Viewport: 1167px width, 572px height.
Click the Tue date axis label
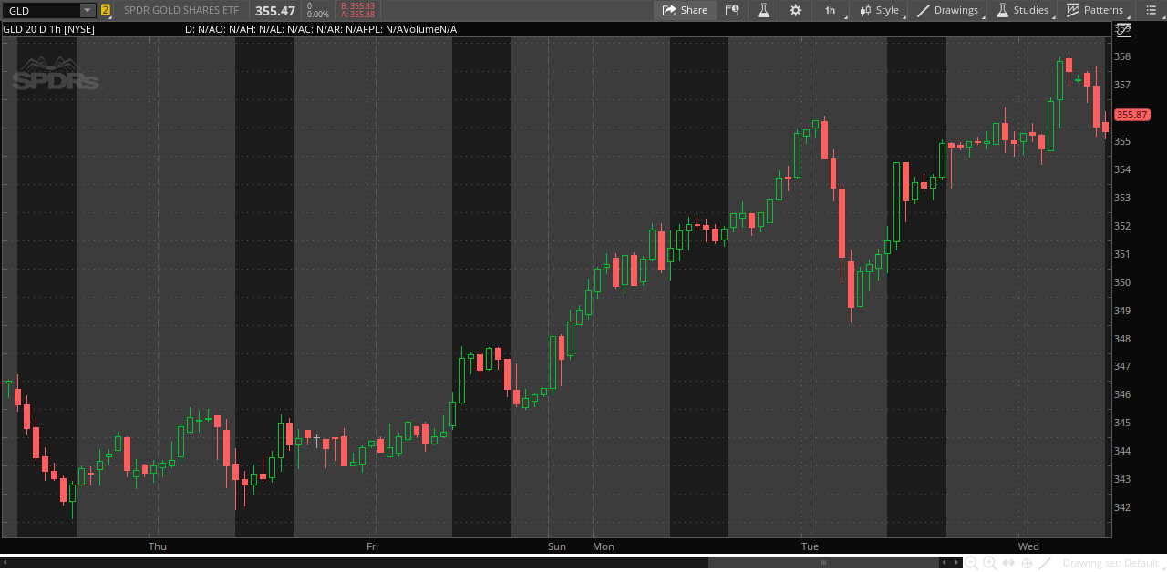[x=810, y=546]
